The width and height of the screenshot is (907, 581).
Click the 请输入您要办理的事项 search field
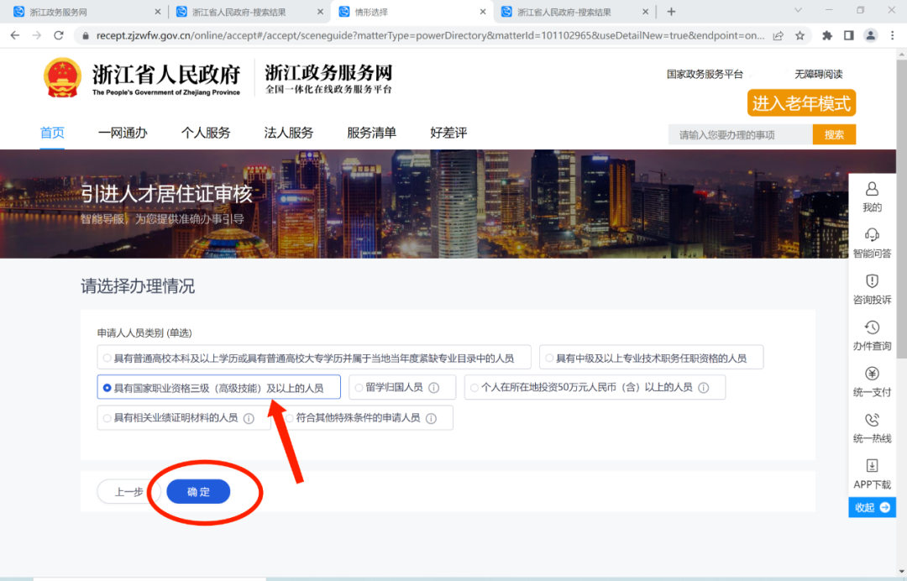(740, 134)
